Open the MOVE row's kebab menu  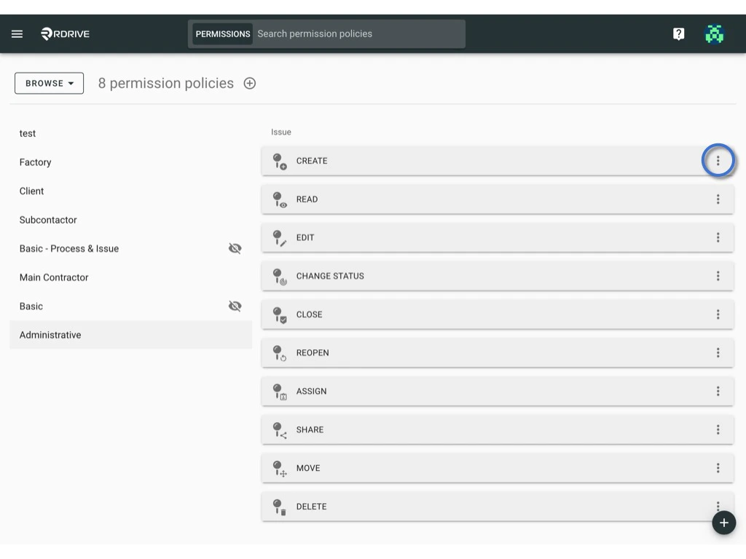point(718,468)
